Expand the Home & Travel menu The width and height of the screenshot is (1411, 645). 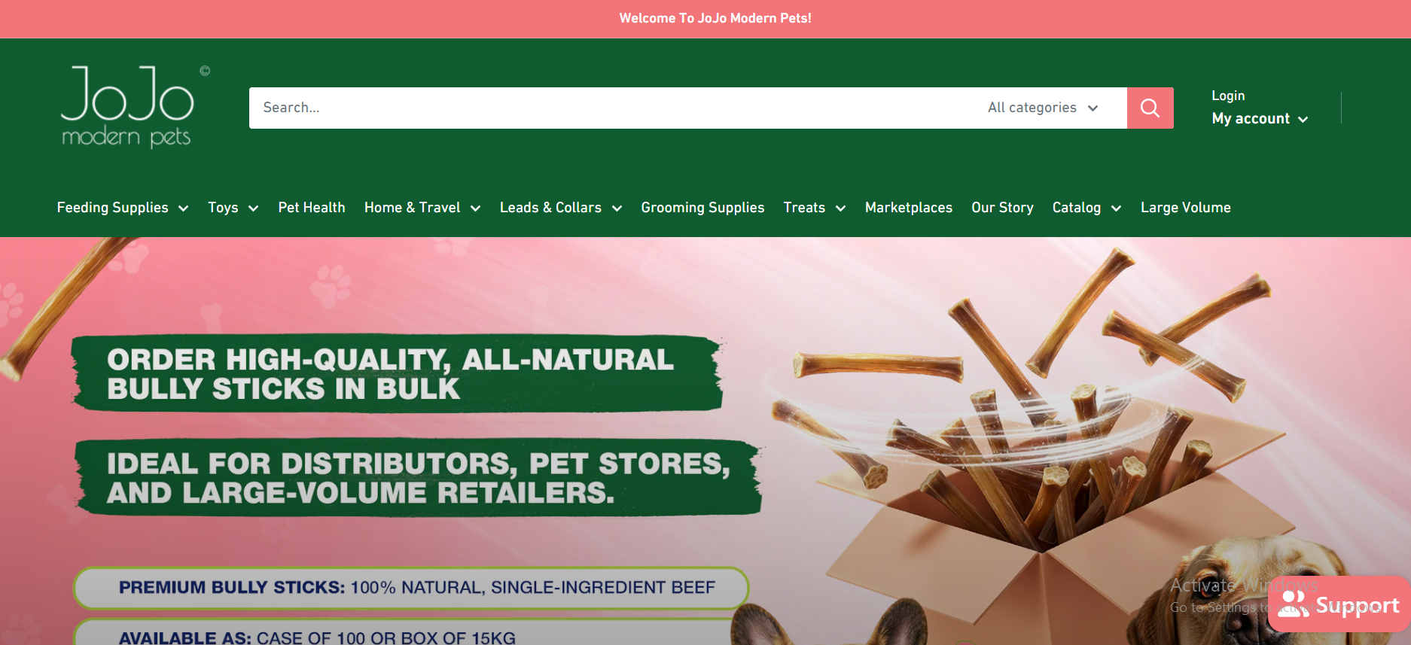click(x=422, y=208)
